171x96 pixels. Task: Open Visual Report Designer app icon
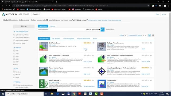click(102, 71)
